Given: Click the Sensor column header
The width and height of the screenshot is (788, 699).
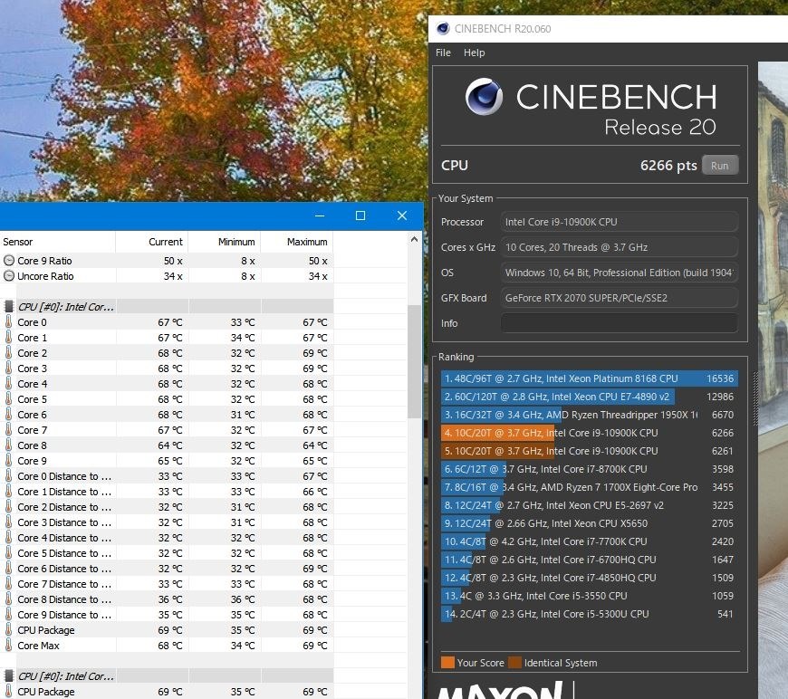Looking at the screenshot, I should coord(58,242).
